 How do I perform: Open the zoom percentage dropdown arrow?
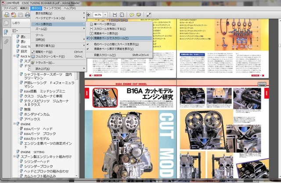click(105, 14)
